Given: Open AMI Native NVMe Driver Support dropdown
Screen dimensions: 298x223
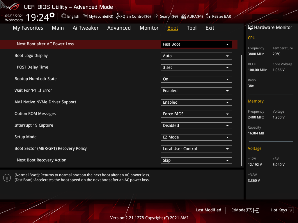Looking at the screenshot, I should click(x=196, y=102).
